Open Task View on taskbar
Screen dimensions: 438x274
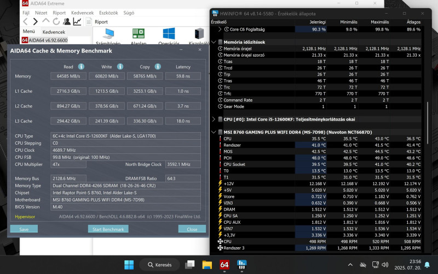coord(189,265)
